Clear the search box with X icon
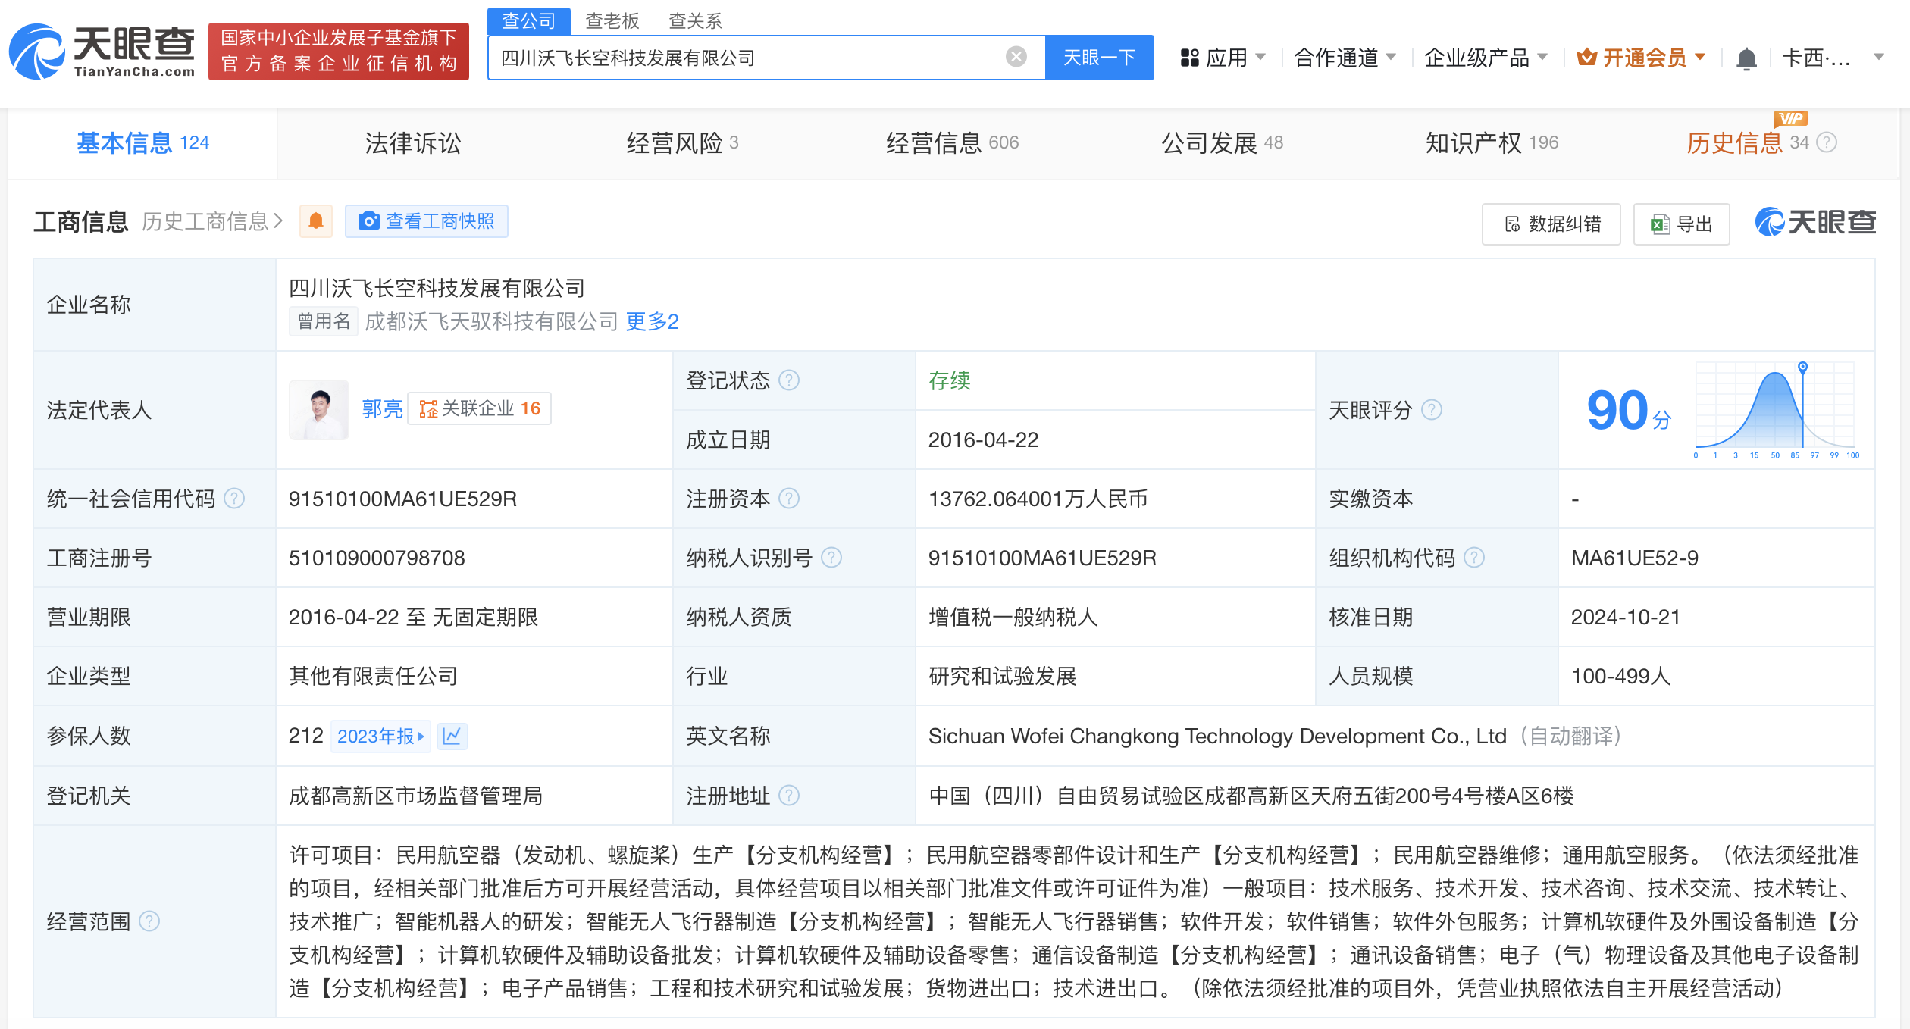This screenshot has height=1029, width=1910. pyautogui.click(x=1016, y=57)
